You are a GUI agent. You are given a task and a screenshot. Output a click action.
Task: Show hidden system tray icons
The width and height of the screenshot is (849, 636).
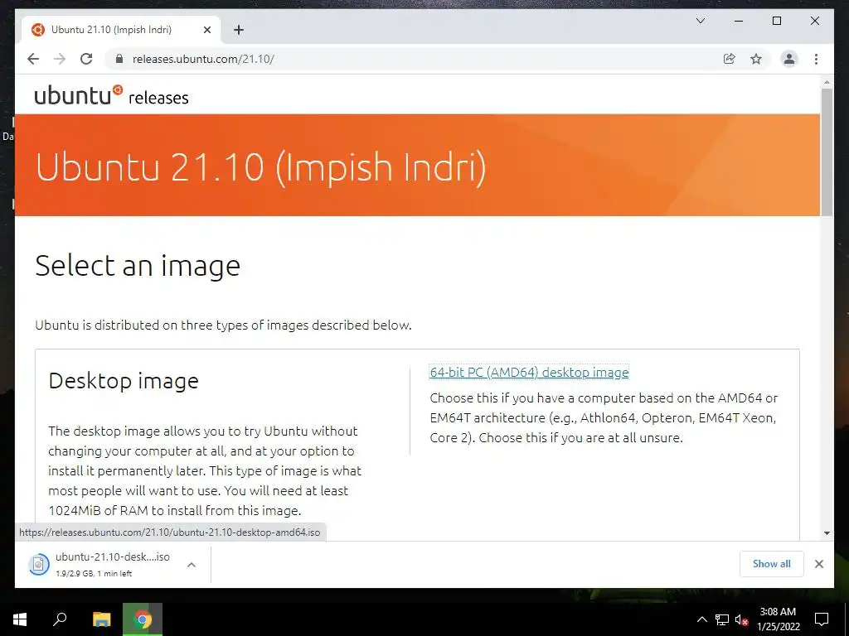tap(701, 619)
